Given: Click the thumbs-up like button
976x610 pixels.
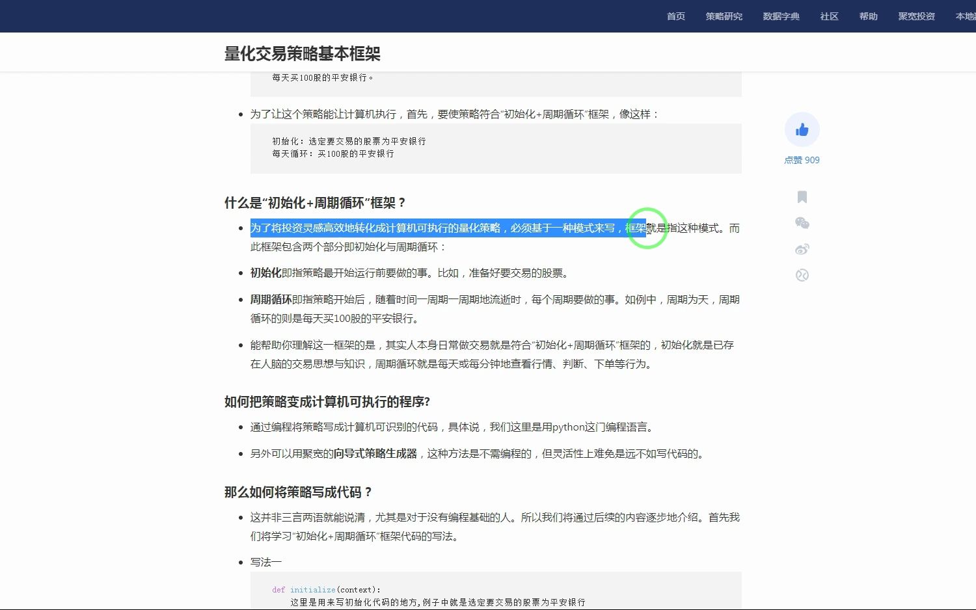Looking at the screenshot, I should (802, 130).
